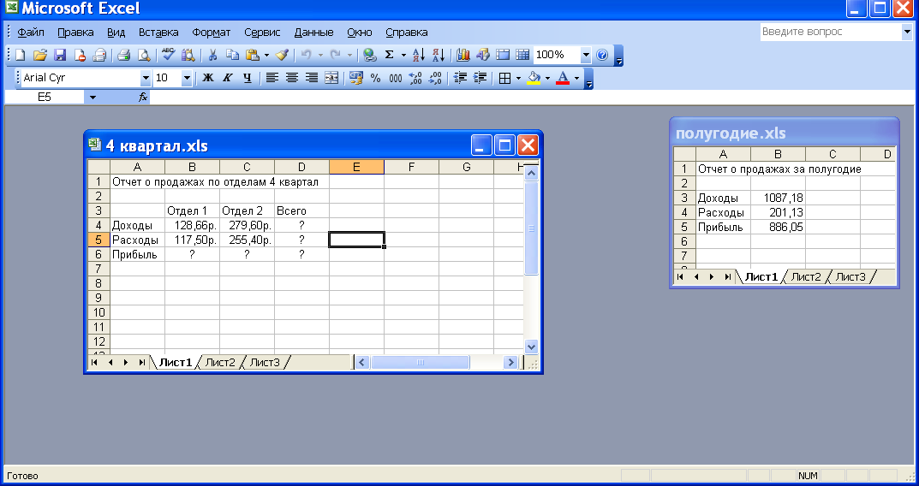Open the borders style dropdown arrow

coord(518,78)
